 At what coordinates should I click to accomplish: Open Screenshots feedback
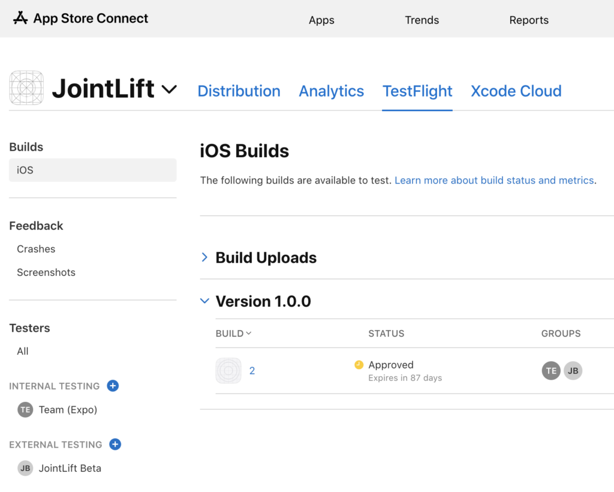46,272
